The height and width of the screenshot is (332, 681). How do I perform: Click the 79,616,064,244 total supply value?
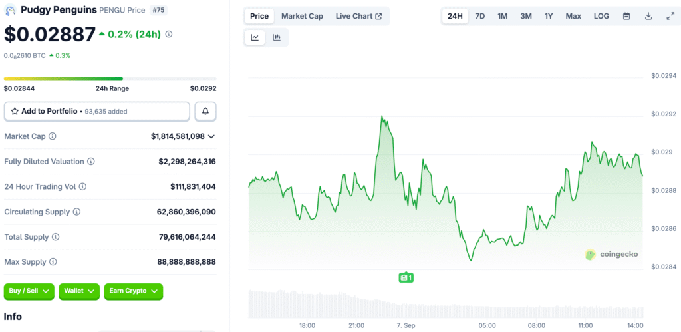pos(187,238)
